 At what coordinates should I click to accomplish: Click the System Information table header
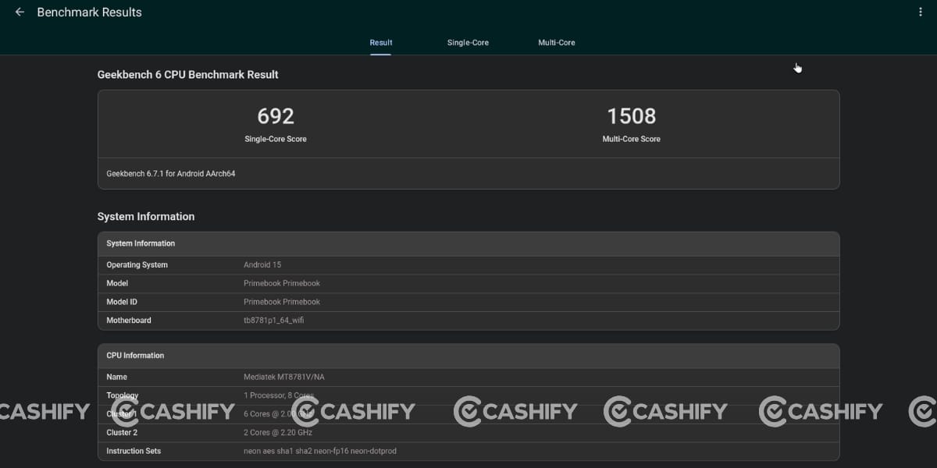click(x=468, y=243)
